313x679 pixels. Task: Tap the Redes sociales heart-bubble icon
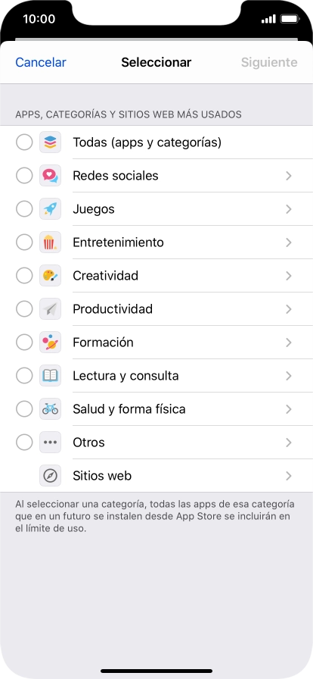[x=50, y=176]
